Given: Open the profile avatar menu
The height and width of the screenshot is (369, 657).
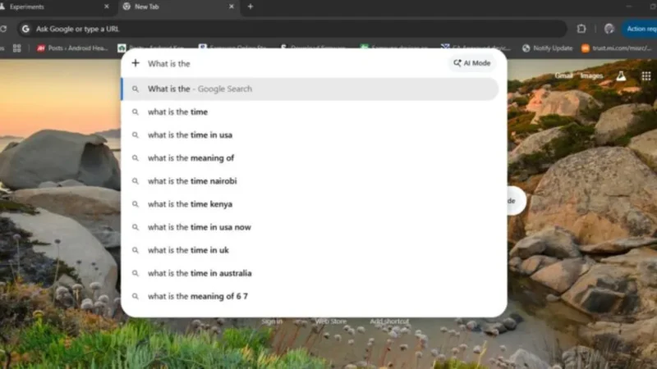Looking at the screenshot, I should 609,29.
